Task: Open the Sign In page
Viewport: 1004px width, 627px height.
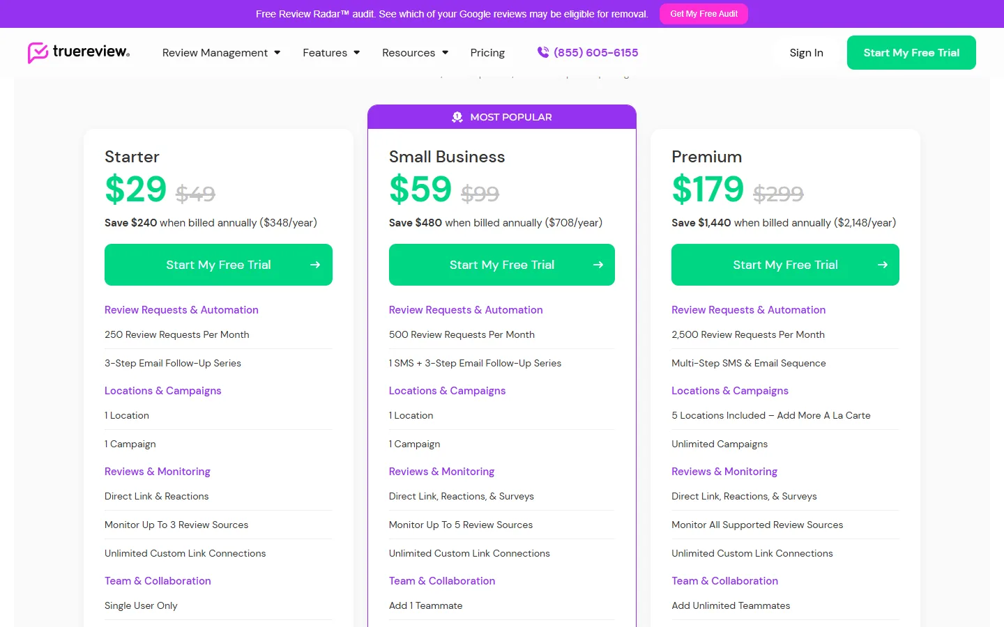Action: [806, 53]
